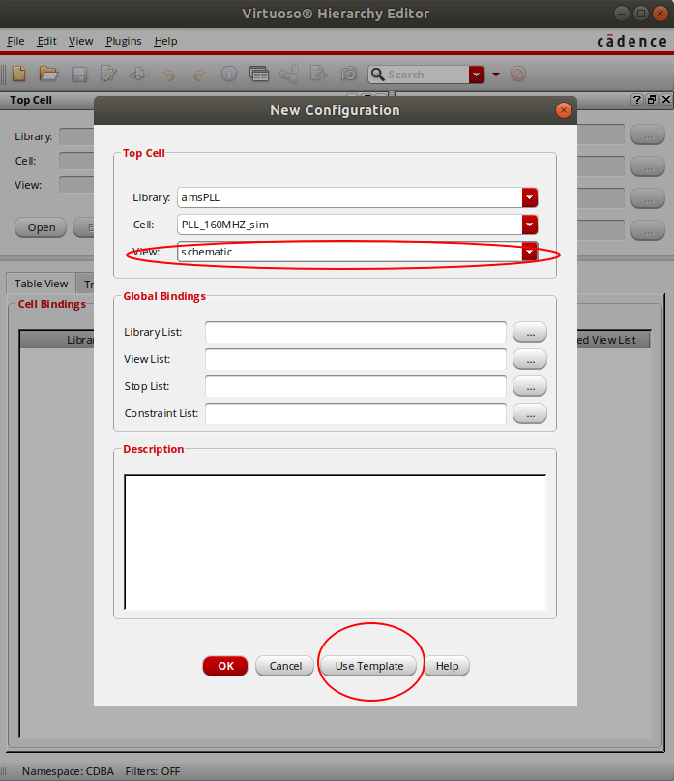Browse for Library List with ... button
674x781 pixels.
coord(530,332)
